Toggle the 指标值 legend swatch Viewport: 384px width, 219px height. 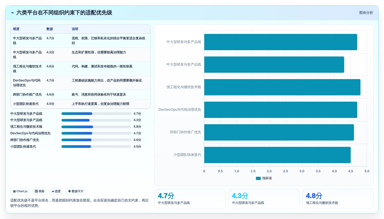pyautogui.click(x=258, y=178)
